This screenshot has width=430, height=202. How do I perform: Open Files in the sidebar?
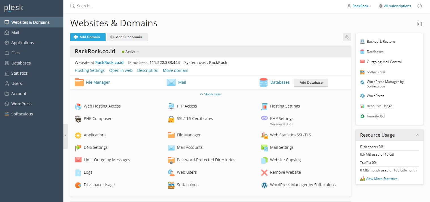32,53
